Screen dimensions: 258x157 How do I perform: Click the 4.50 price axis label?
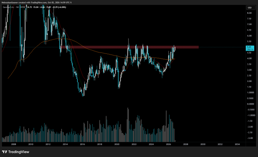pyautogui.click(x=249, y=53)
